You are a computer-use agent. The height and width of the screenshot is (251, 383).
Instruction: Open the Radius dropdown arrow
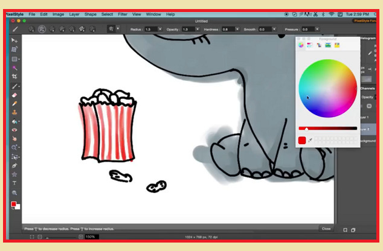160,29
